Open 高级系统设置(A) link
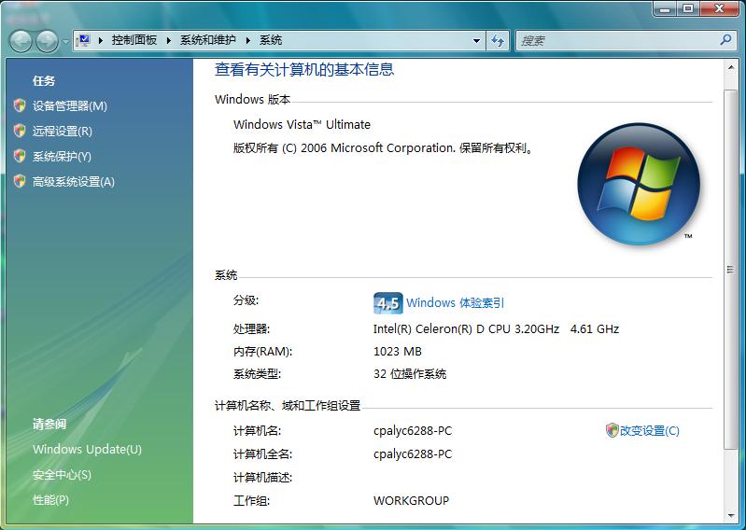This screenshot has width=746, height=530. (x=74, y=182)
